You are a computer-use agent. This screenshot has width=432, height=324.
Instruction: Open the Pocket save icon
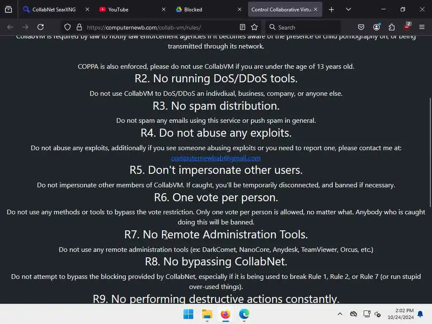coord(361,27)
